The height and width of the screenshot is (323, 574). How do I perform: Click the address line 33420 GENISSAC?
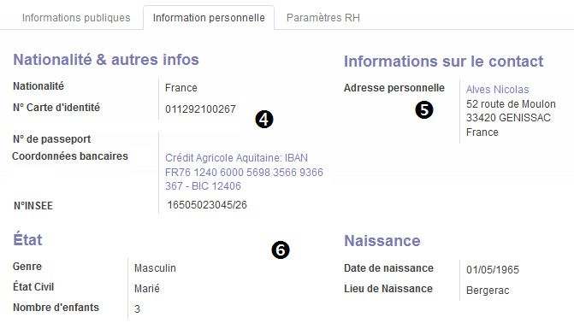(508, 118)
